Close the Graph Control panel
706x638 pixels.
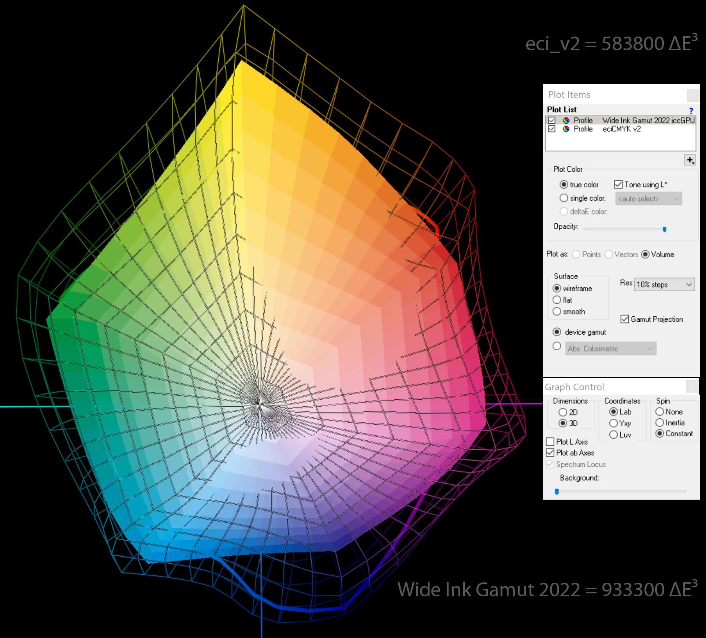coord(692,386)
